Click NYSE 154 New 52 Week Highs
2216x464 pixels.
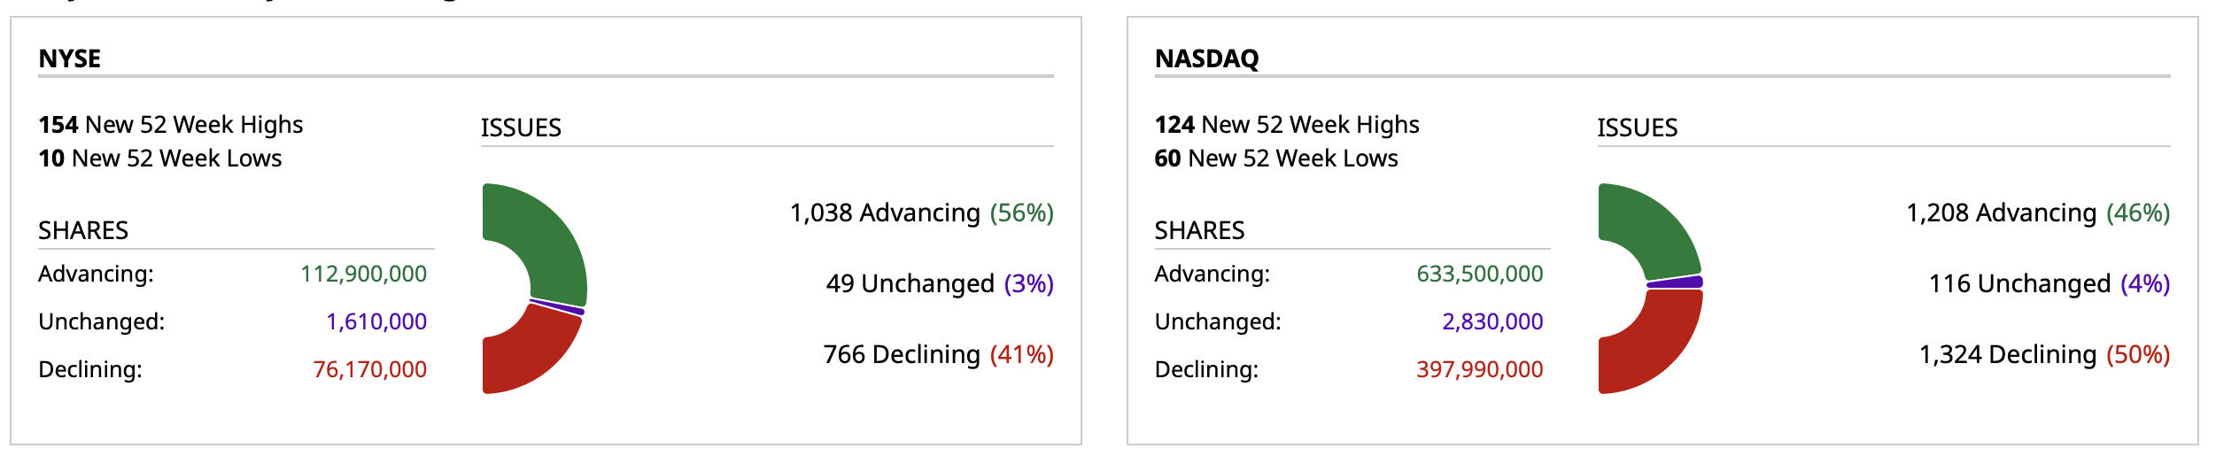coord(171,125)
